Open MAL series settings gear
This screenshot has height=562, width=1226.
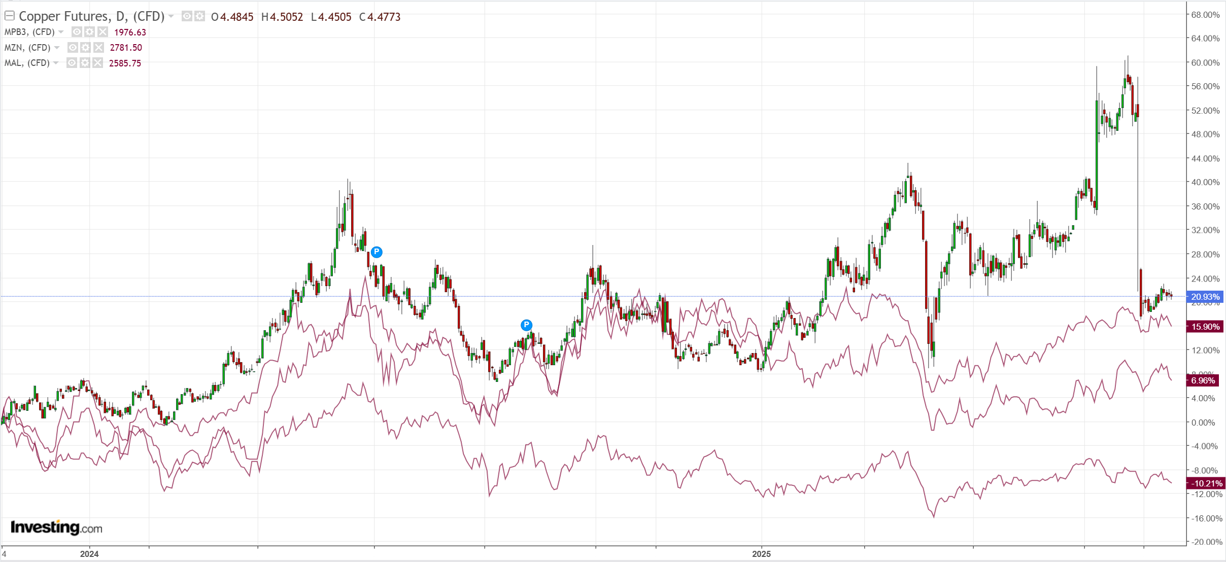coord(85,63)
